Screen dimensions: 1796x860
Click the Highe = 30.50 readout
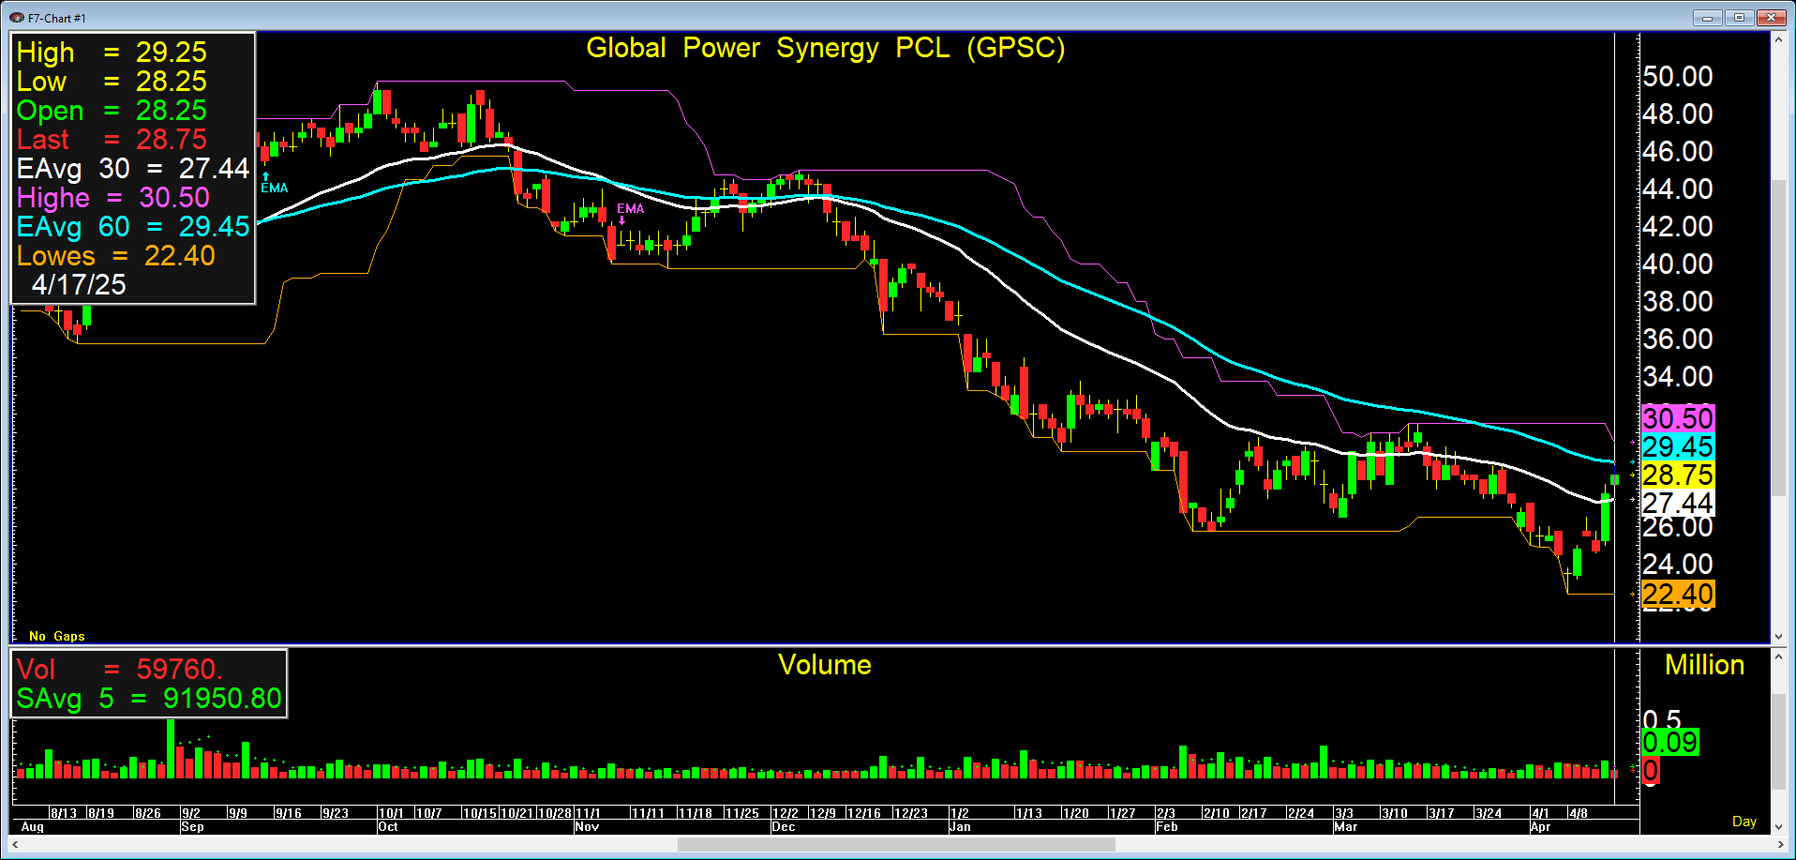click(x=113, y=198)
